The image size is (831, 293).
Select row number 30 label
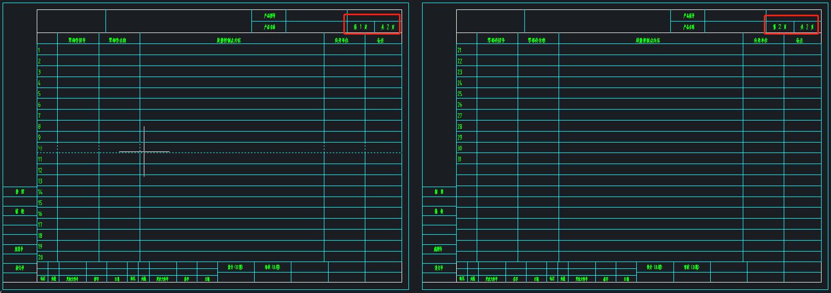459,149
